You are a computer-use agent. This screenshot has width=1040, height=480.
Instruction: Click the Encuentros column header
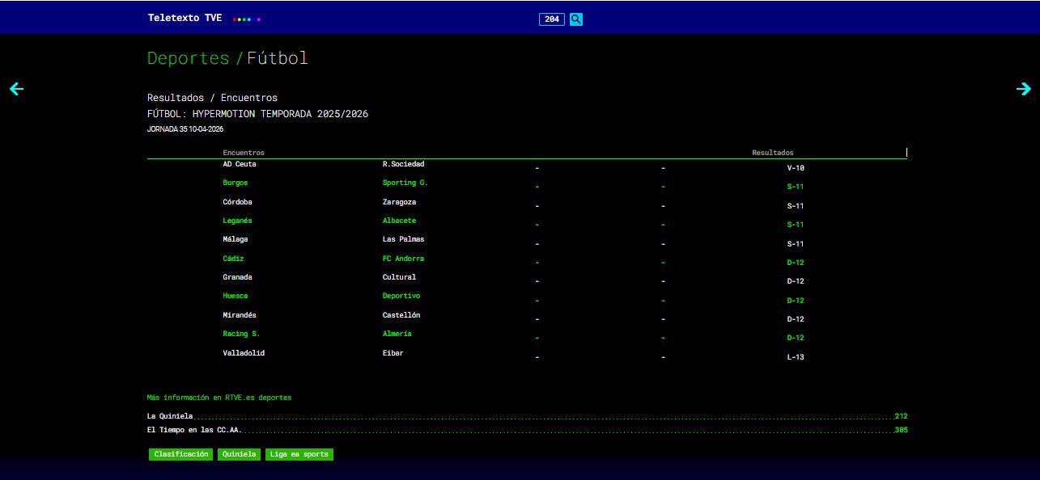pyautogui.click(x=244, y=153)
